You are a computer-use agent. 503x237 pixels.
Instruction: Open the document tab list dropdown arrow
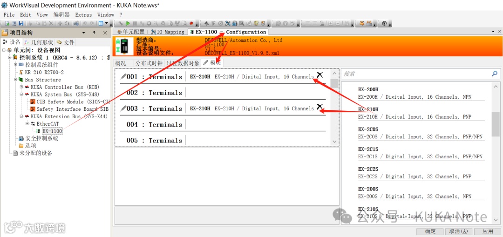coord(493,31)
